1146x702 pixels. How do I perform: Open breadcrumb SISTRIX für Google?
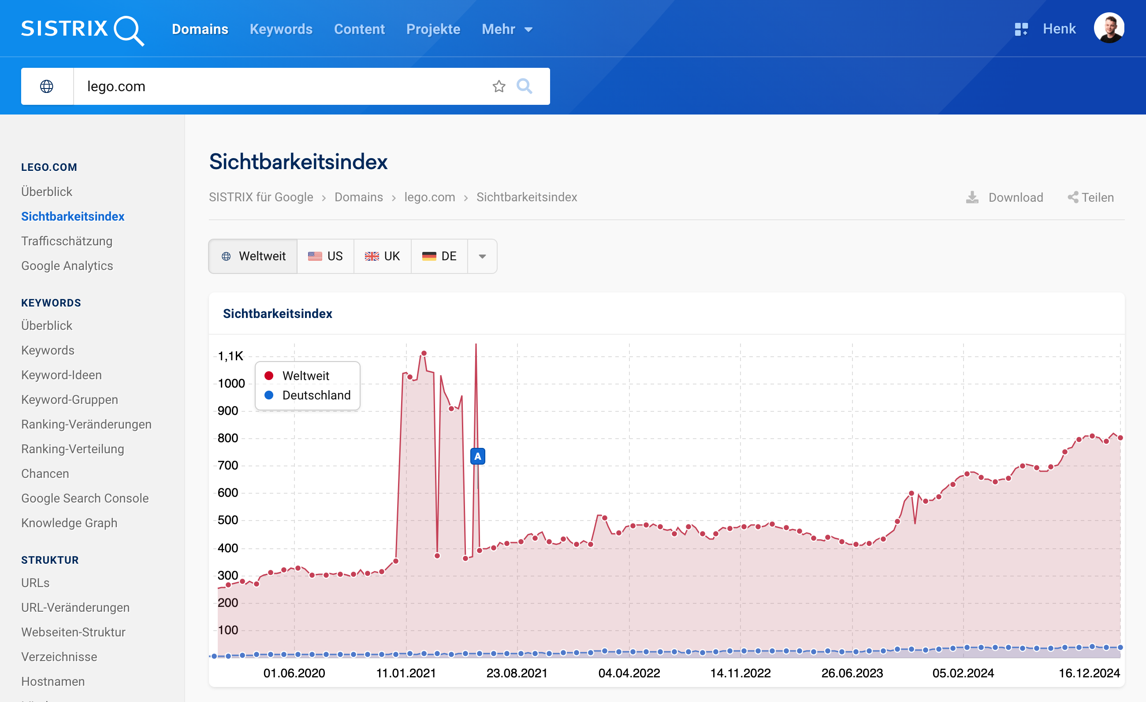pos(261,197)
